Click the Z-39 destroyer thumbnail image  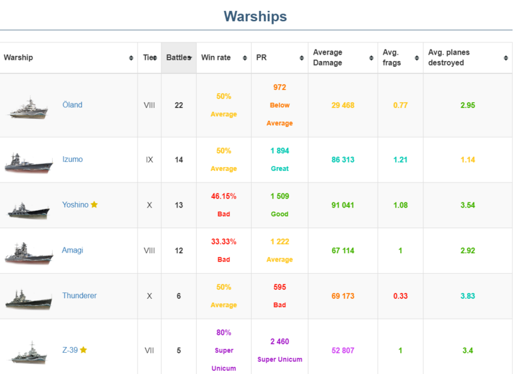click(28, 352)
